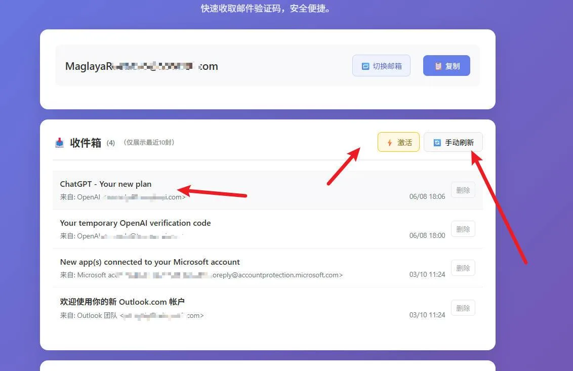Click the Outlook 团队 sender line
This screenshot has width=573, height=371.
click(x=132, y=315)
